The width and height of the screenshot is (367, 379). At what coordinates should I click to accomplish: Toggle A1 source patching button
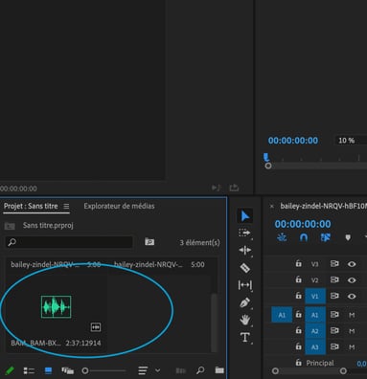(x=282, y=315)
